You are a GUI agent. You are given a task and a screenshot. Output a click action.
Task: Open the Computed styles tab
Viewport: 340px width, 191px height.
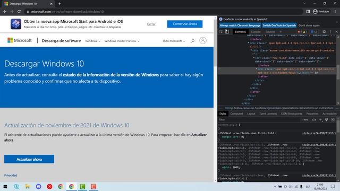236,114
